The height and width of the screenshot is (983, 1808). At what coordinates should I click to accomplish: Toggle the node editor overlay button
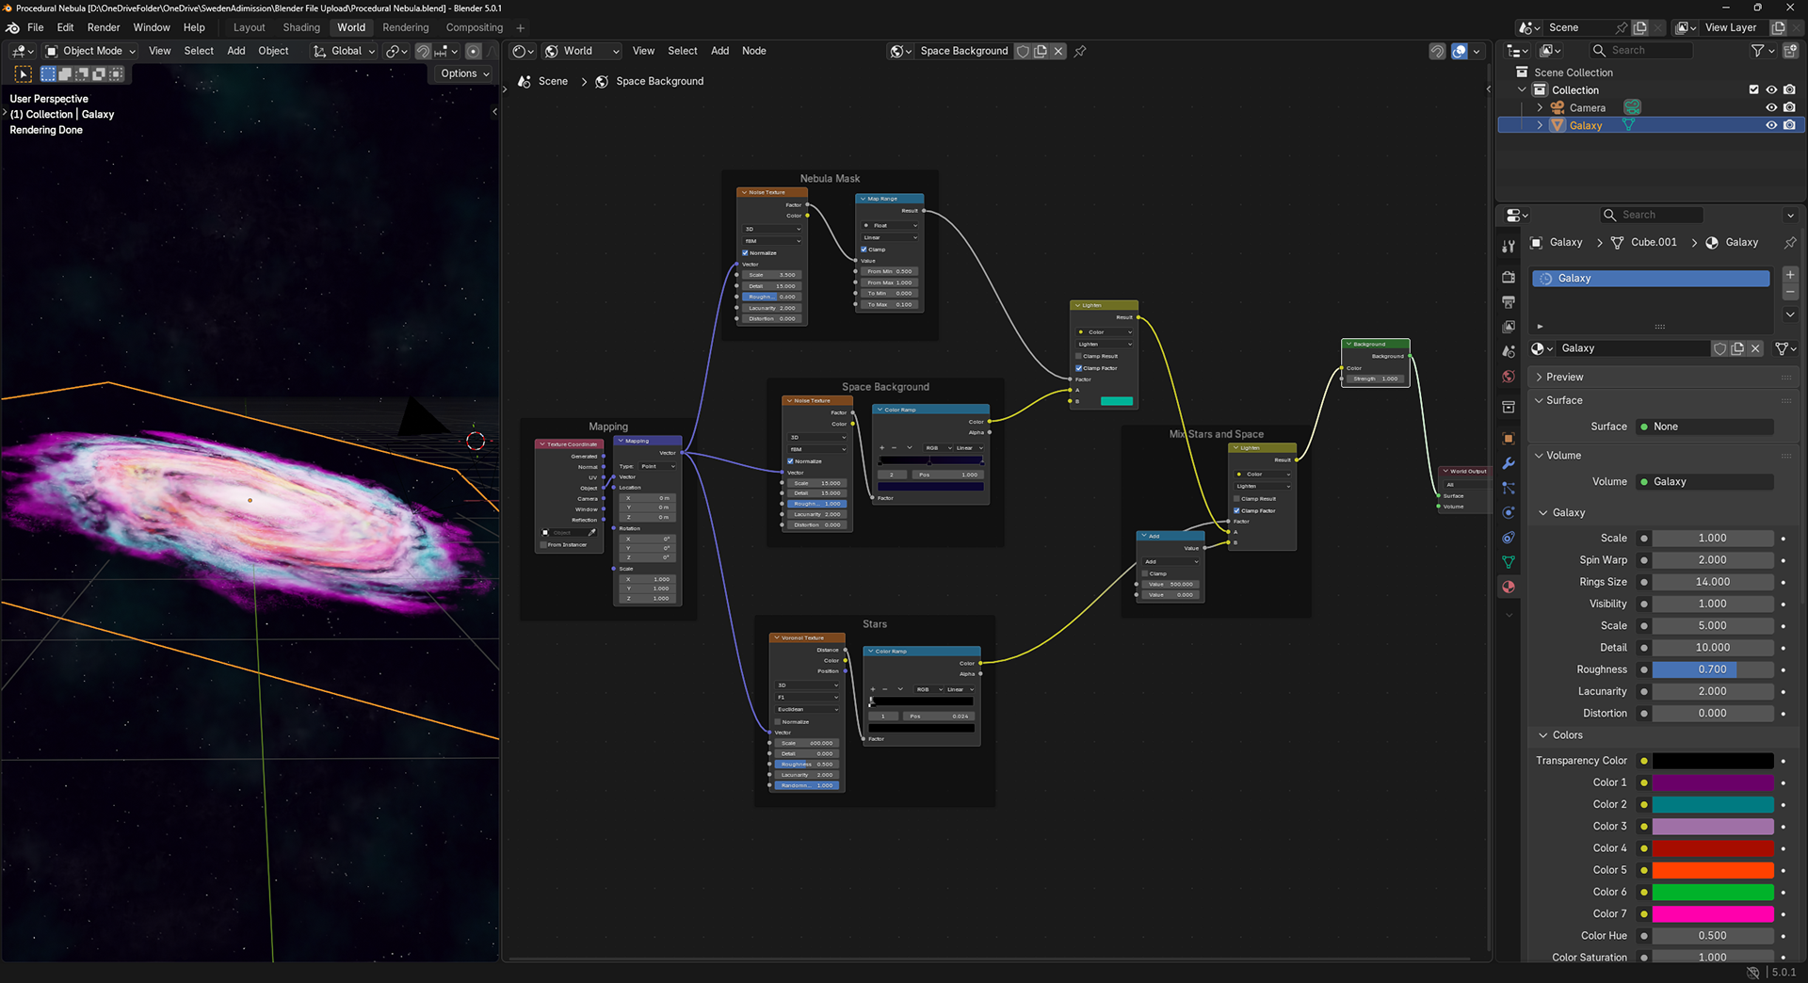click(1459, 51)
